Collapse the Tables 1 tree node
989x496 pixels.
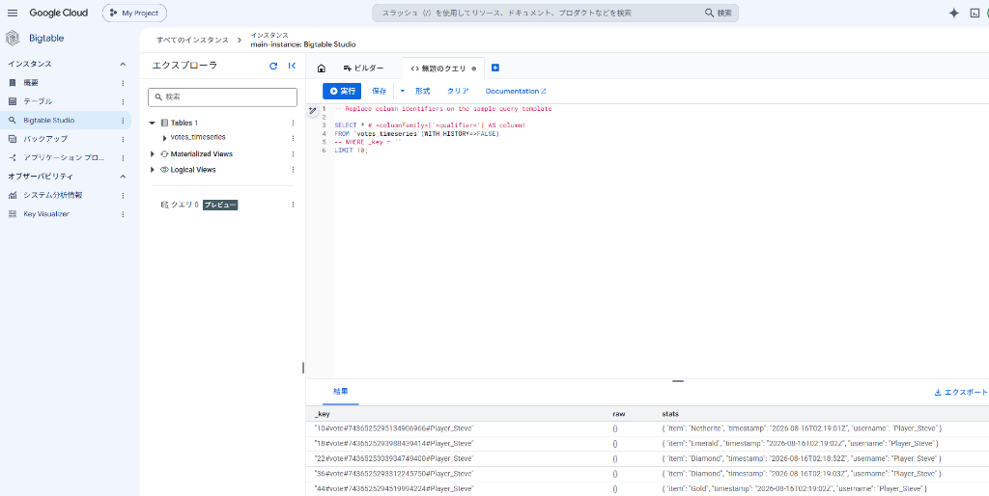click(x=152, y=123)
